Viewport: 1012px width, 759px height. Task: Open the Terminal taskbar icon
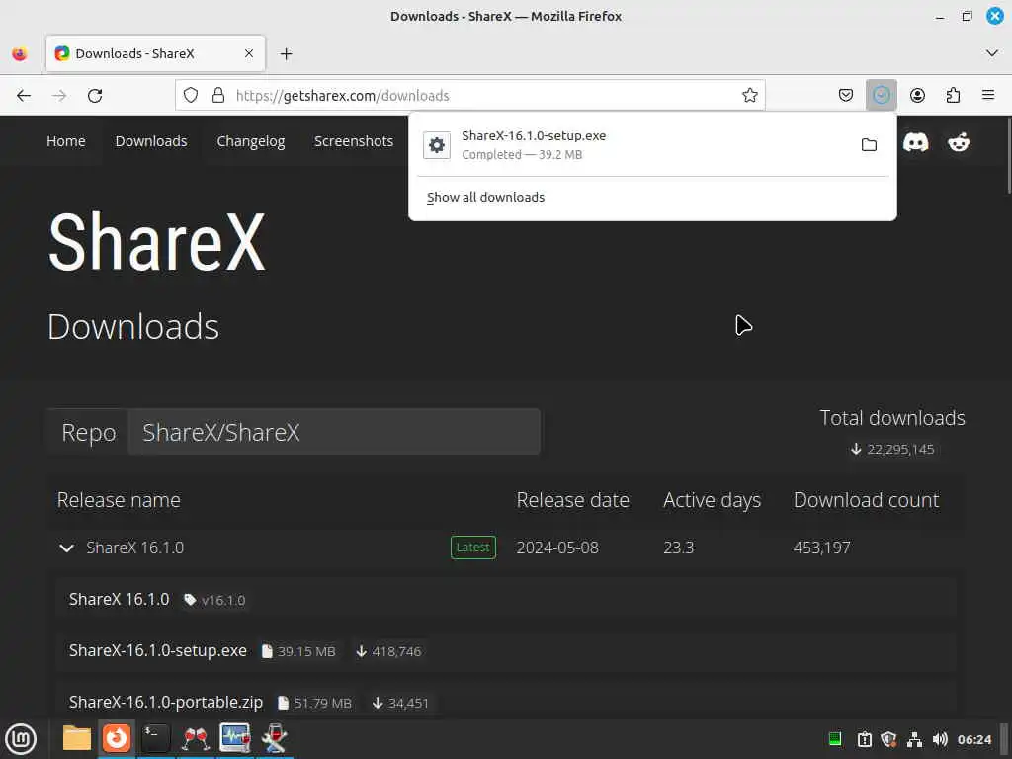(x=155, y=738)
